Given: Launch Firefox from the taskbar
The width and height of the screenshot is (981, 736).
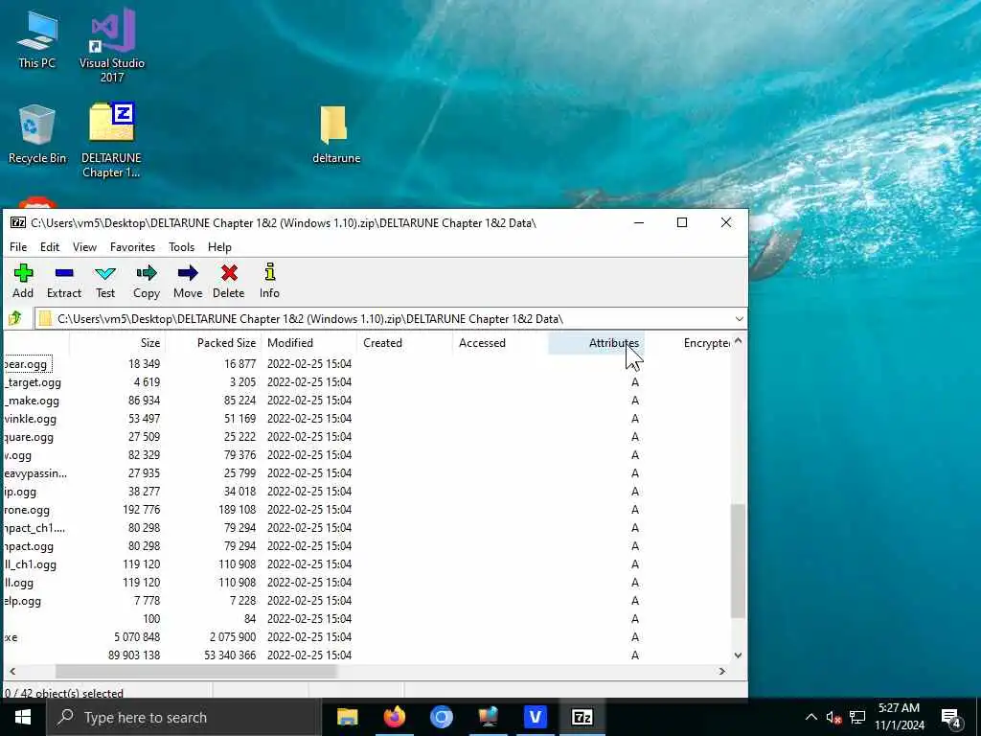Looking at the screenshot, I should click(x=394, y=717).
